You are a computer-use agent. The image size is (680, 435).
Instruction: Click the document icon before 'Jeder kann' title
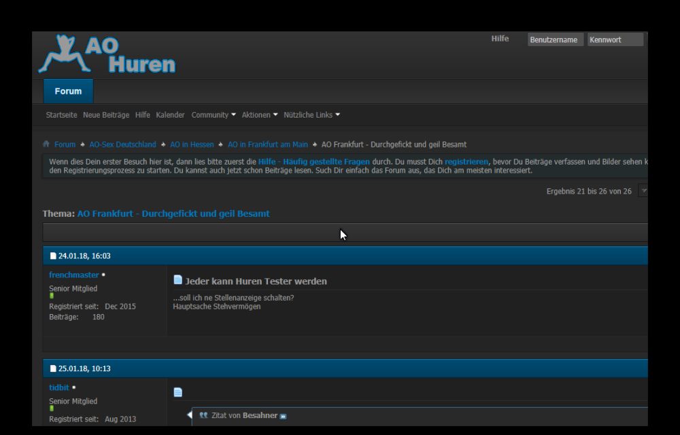click(x=177, y=280)
